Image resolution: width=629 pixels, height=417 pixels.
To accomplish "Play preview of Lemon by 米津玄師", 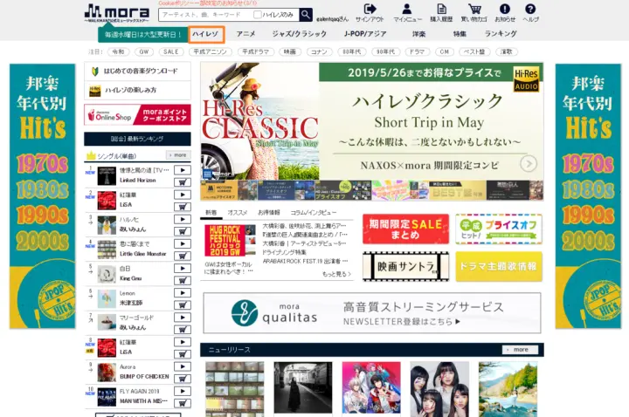I will [x=182, y=293].
